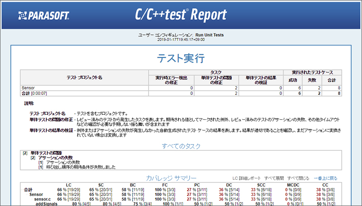Image resolution: width=362 pixels, height=206 pixels.
Task: Click the 実行時エラー検出の修正 column header
Action: pyautogui.click(x=171, y=80)
